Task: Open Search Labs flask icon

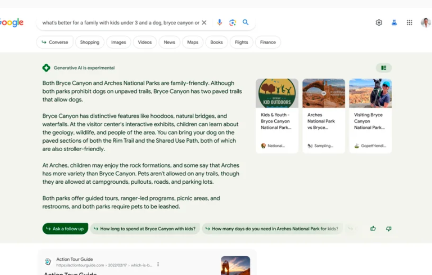Action: (394, 23)
